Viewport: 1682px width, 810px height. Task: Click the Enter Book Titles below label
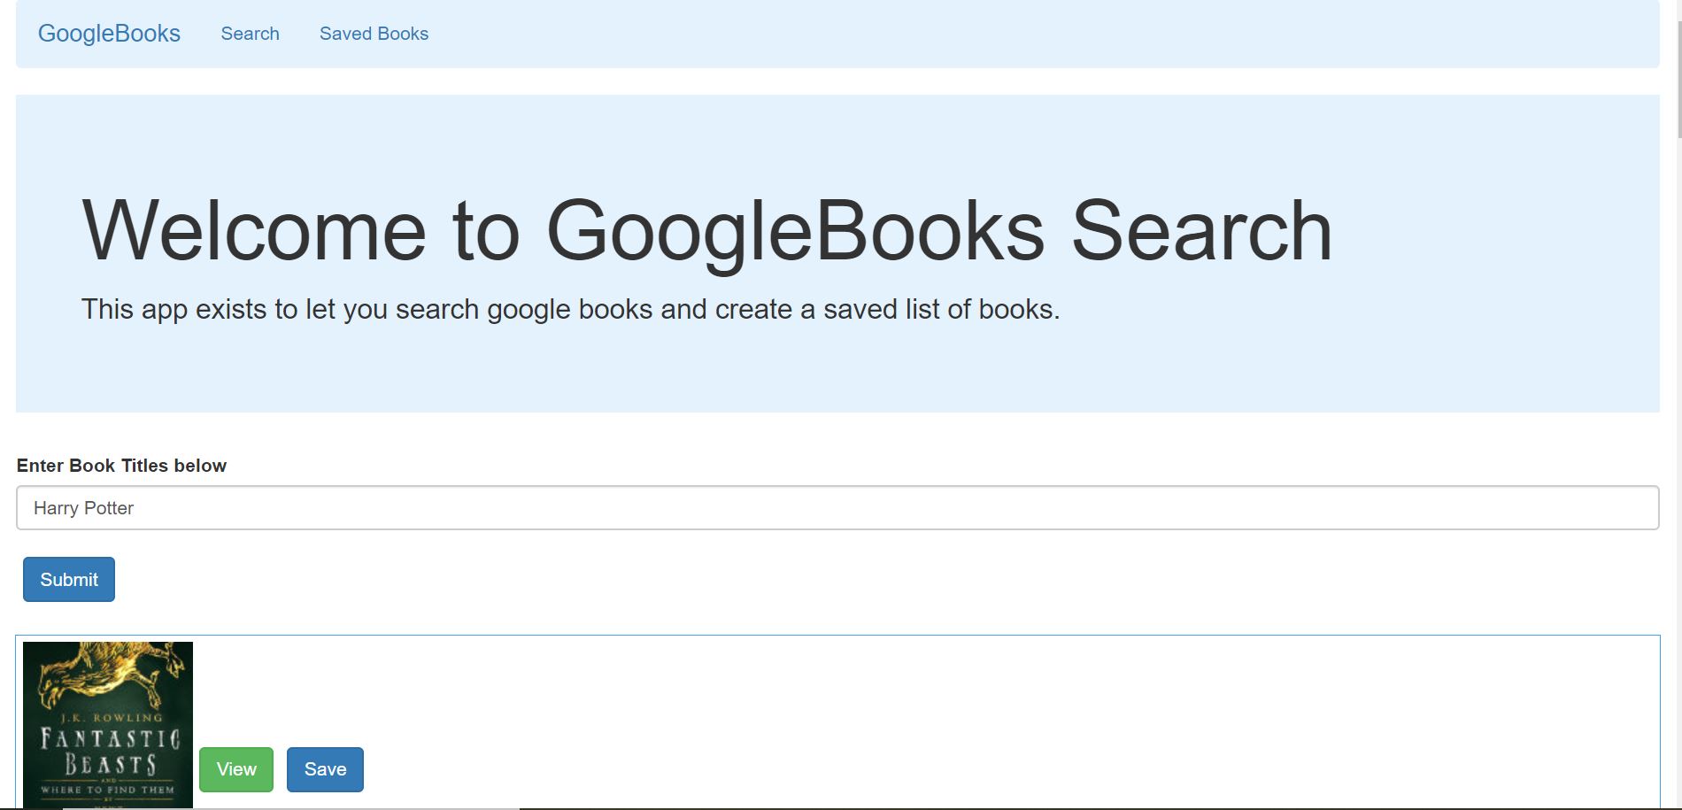tap(121, 466)
